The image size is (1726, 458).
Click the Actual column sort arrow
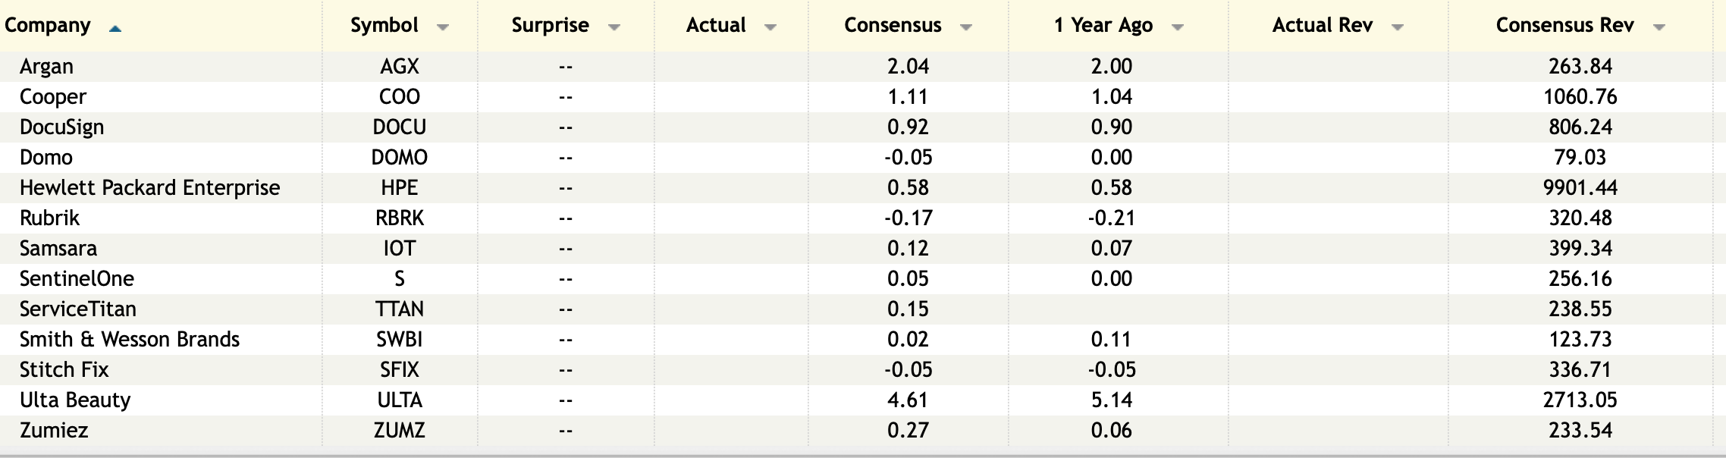pos(770,27)
